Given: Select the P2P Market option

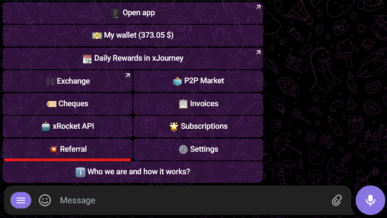Looking at the screenshot, I should [198, 81].
